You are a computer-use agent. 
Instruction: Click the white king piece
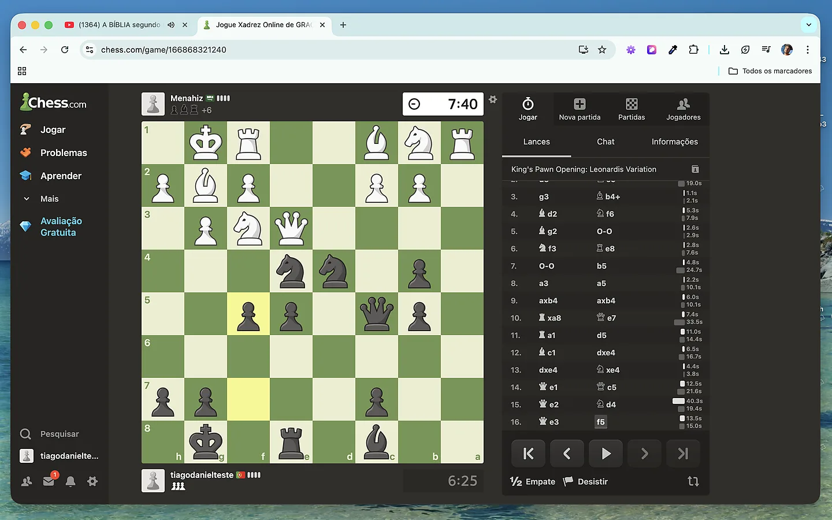click(206, 143)
